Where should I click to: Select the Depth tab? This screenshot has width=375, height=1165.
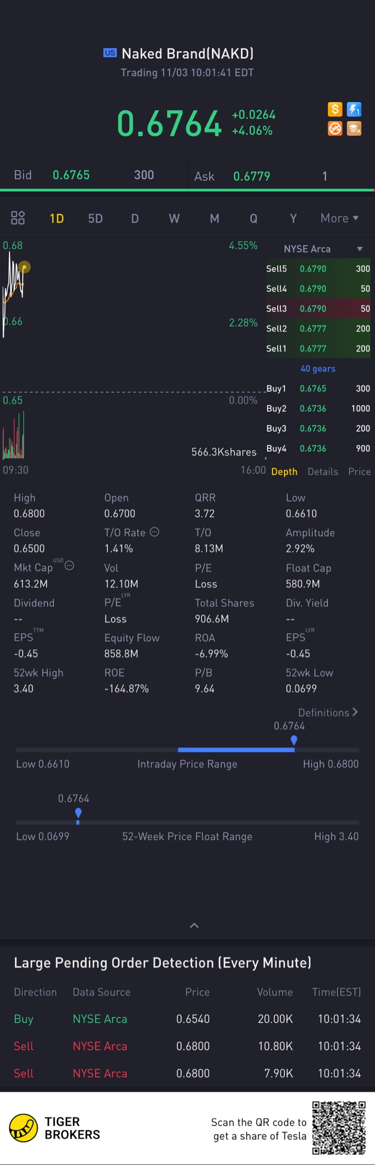pyautogui.click(x=284, y=472)
